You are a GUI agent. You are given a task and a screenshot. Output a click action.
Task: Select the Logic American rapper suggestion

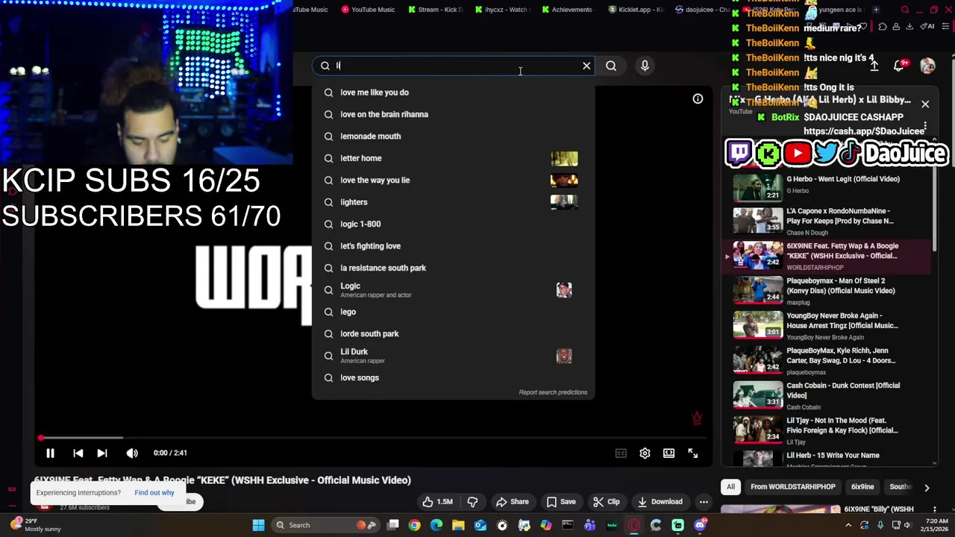[x=453, y=289]
